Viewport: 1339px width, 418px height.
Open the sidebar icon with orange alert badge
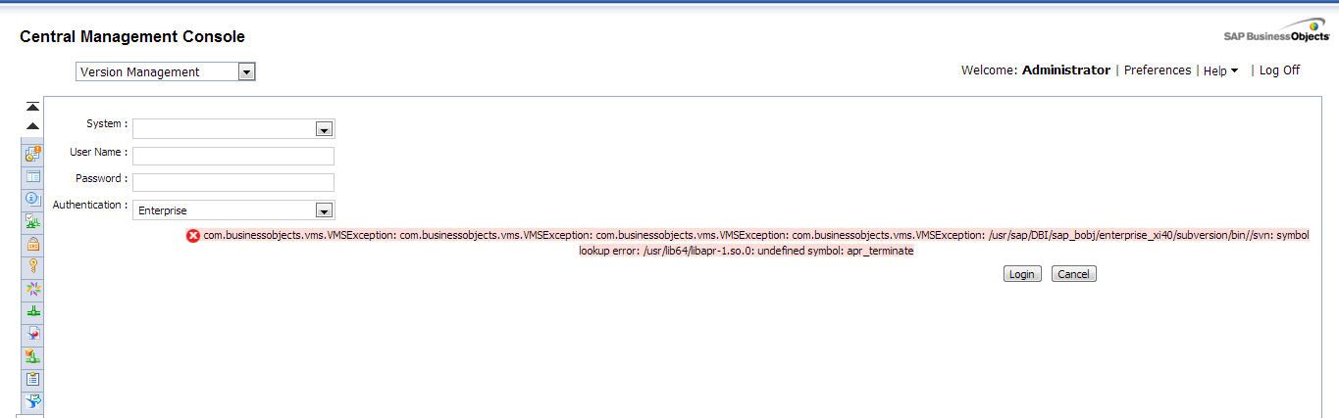pyautogui.click(x=32, y=153)
